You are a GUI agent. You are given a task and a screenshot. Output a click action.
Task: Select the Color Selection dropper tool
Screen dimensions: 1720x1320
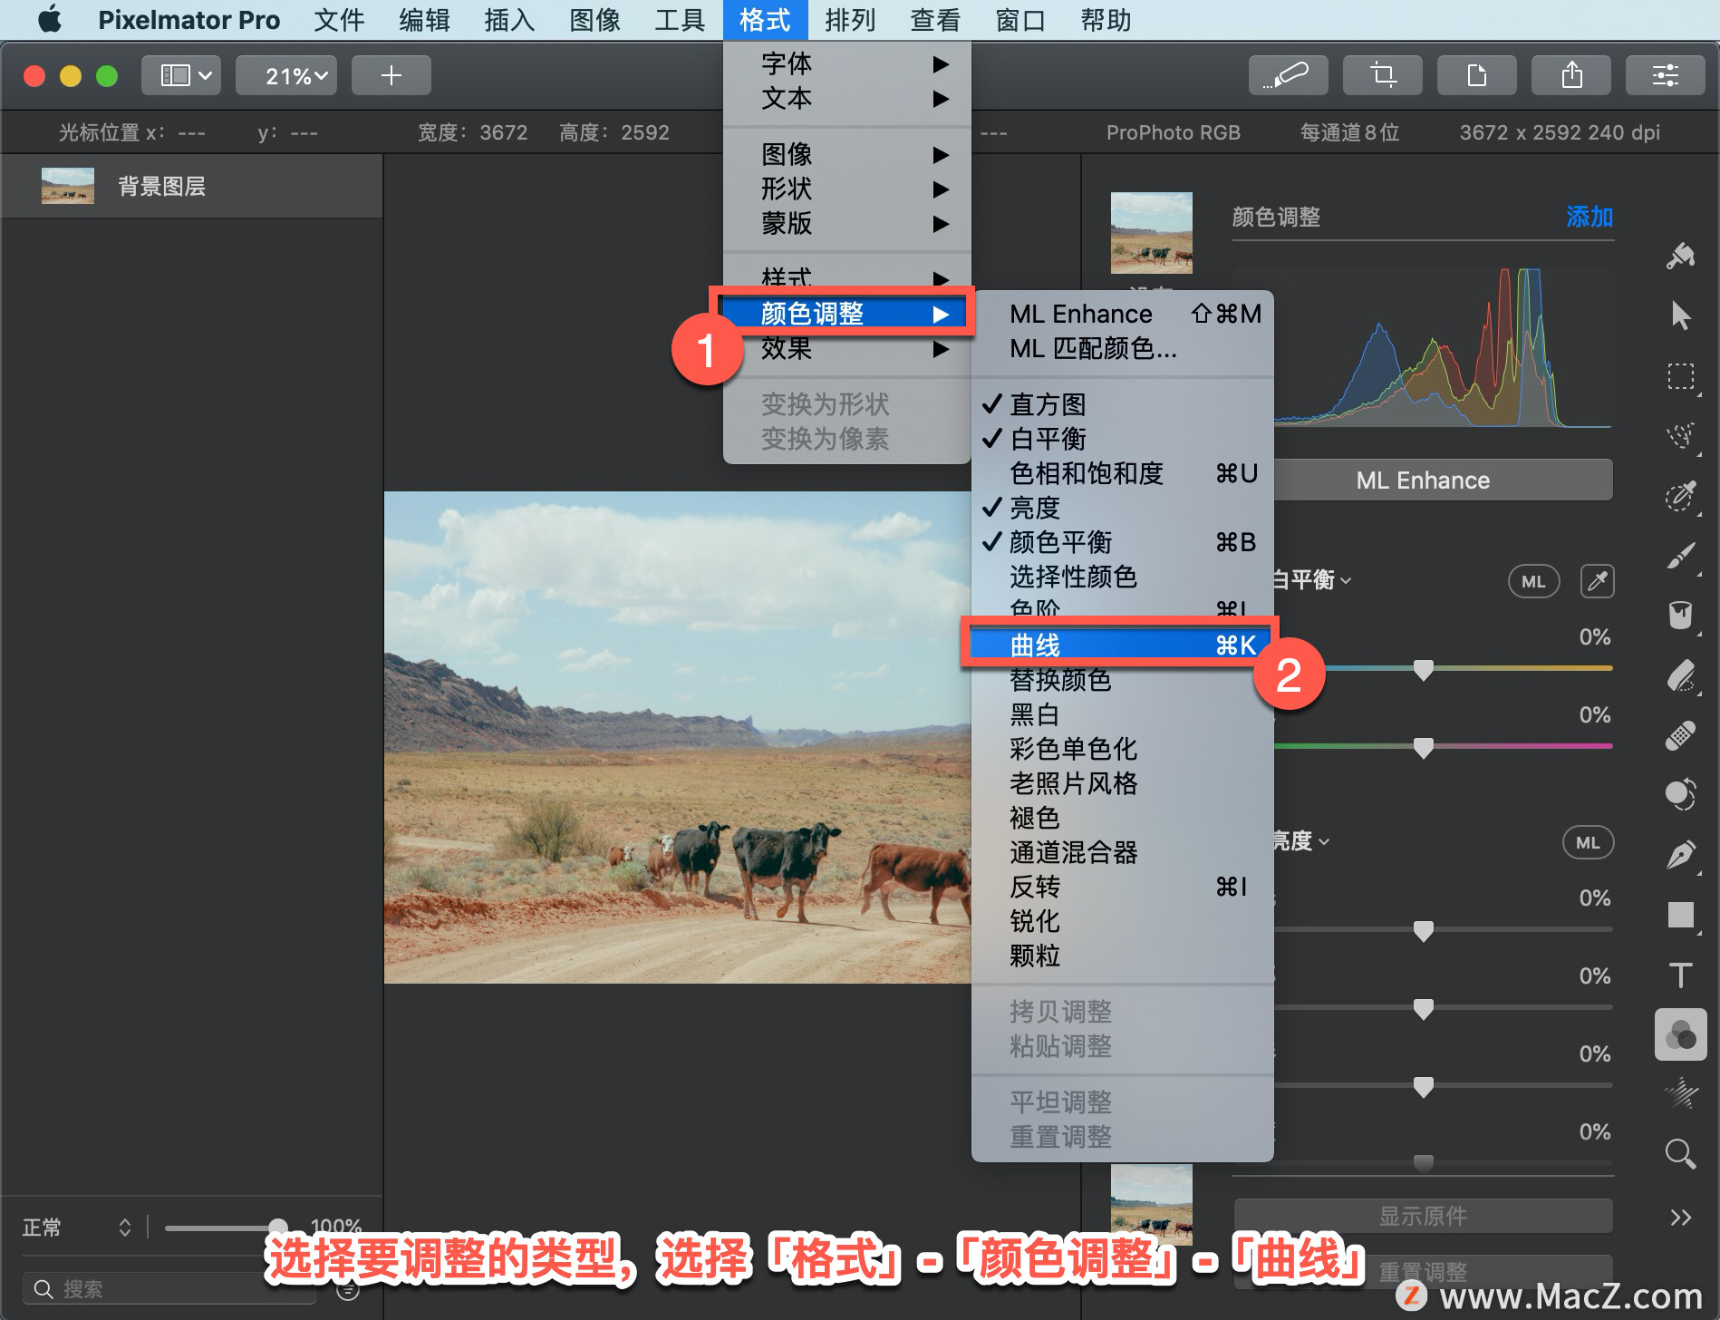[1681, 496]
